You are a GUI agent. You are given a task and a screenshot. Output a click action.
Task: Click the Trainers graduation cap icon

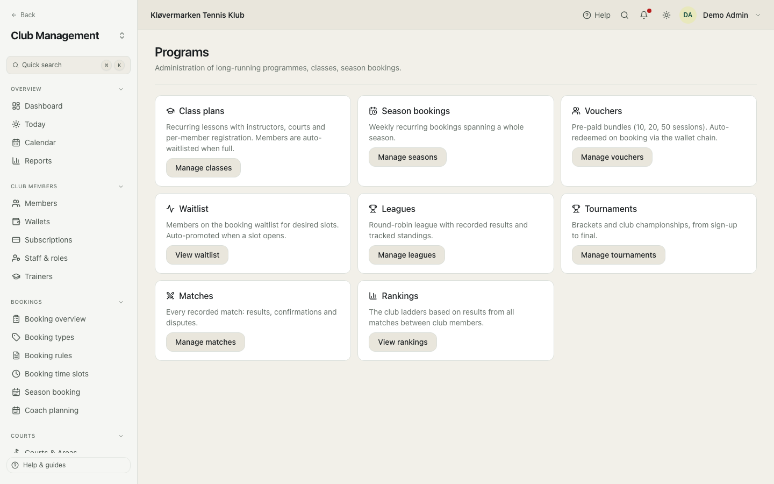(16, 276)
